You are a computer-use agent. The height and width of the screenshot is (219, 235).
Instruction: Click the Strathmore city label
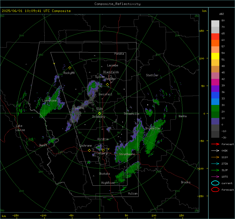click(127, 154)
